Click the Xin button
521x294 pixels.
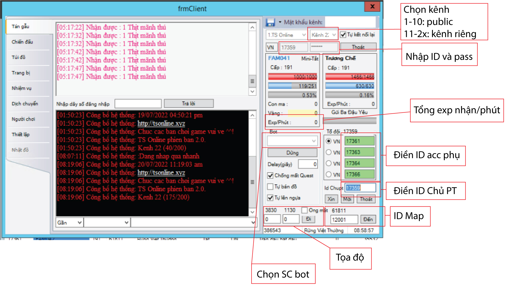(331, 199)
